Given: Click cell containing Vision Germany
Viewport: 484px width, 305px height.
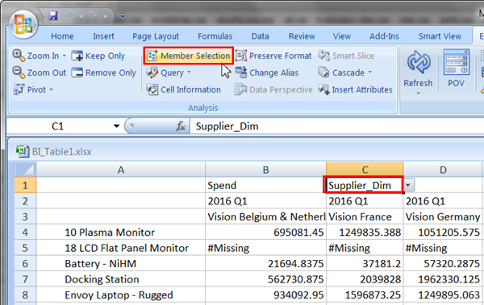Looking at the screenshot, I should click(443, 216).
